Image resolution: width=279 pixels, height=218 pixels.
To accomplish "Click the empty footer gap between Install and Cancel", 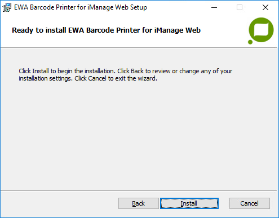I will [x=224, y=203].
